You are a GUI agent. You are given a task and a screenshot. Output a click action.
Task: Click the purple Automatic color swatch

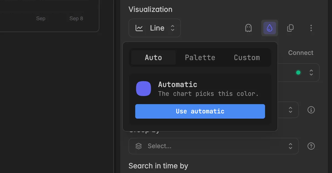click(x=143, y=89)
